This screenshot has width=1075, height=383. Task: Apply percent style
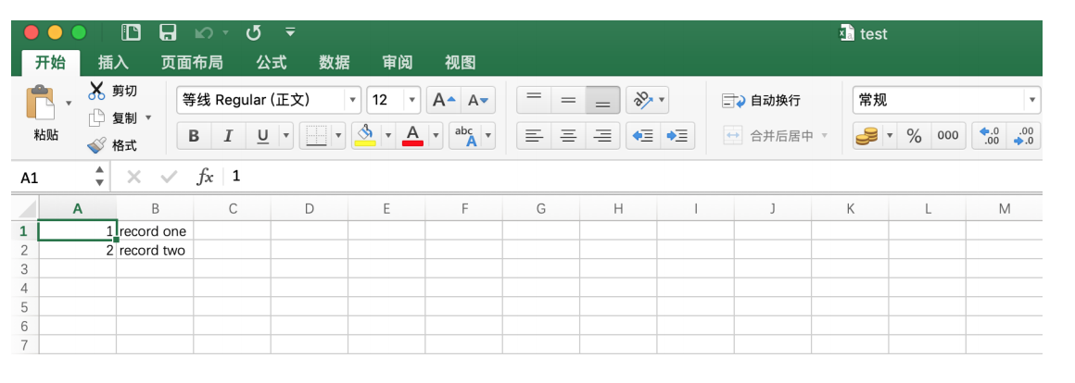[914, 136]
